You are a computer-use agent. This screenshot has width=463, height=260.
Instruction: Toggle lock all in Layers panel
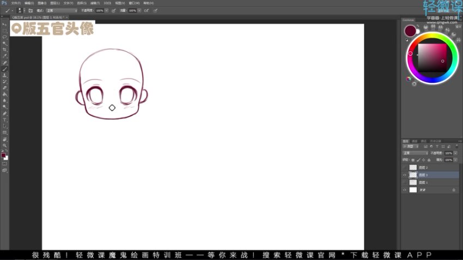coord(429,160)
